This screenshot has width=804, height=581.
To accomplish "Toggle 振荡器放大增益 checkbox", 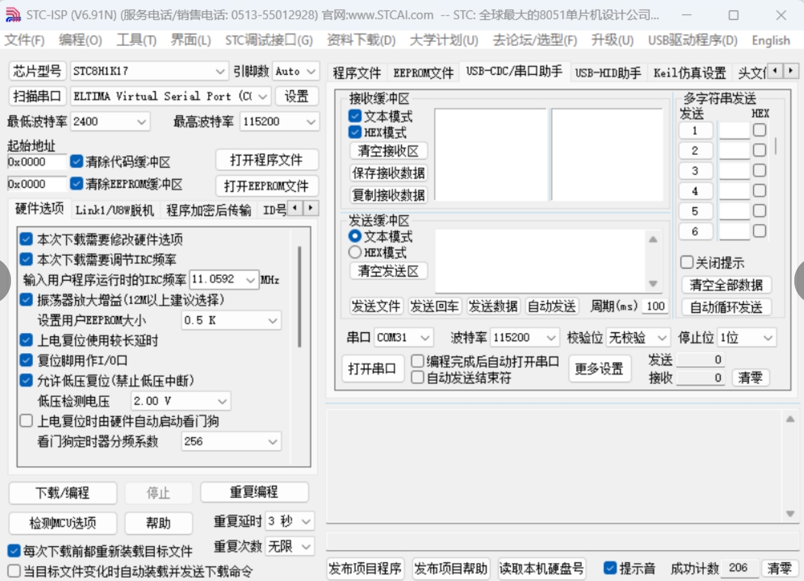I will point(26,300).
